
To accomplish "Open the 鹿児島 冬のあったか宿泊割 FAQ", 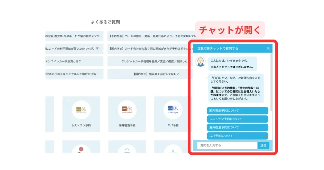I will 74,36.
